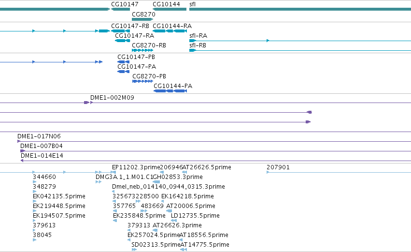Select the 379313 feature label

click(x=139, y=225)
